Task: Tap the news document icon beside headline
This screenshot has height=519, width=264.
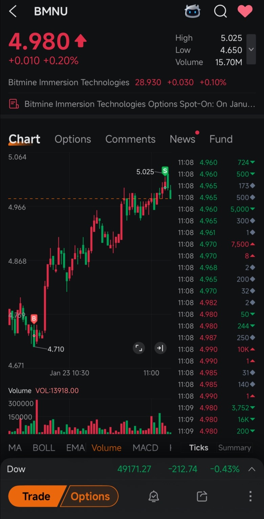Action: pos(14,104)
